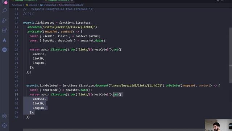
Task: Open the round blue extension icon in activity bar
Action: (x=4, y=50)
